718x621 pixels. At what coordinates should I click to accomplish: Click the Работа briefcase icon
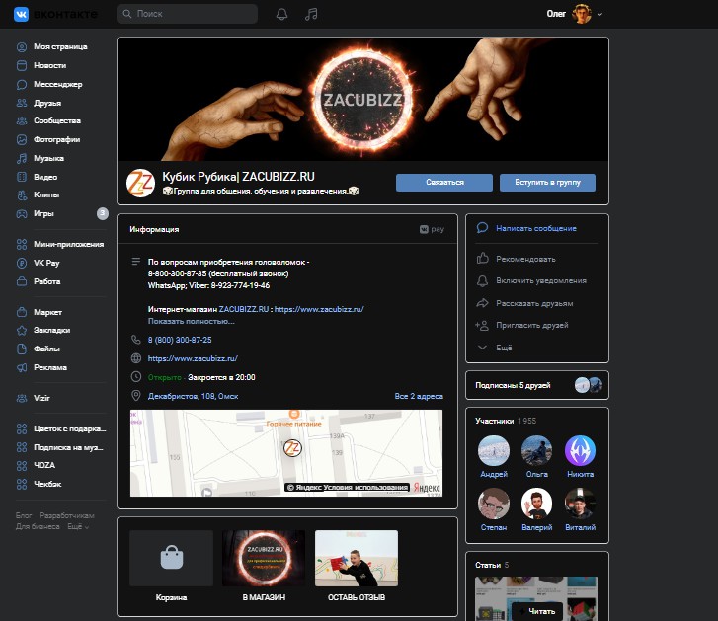click(22, 281)
